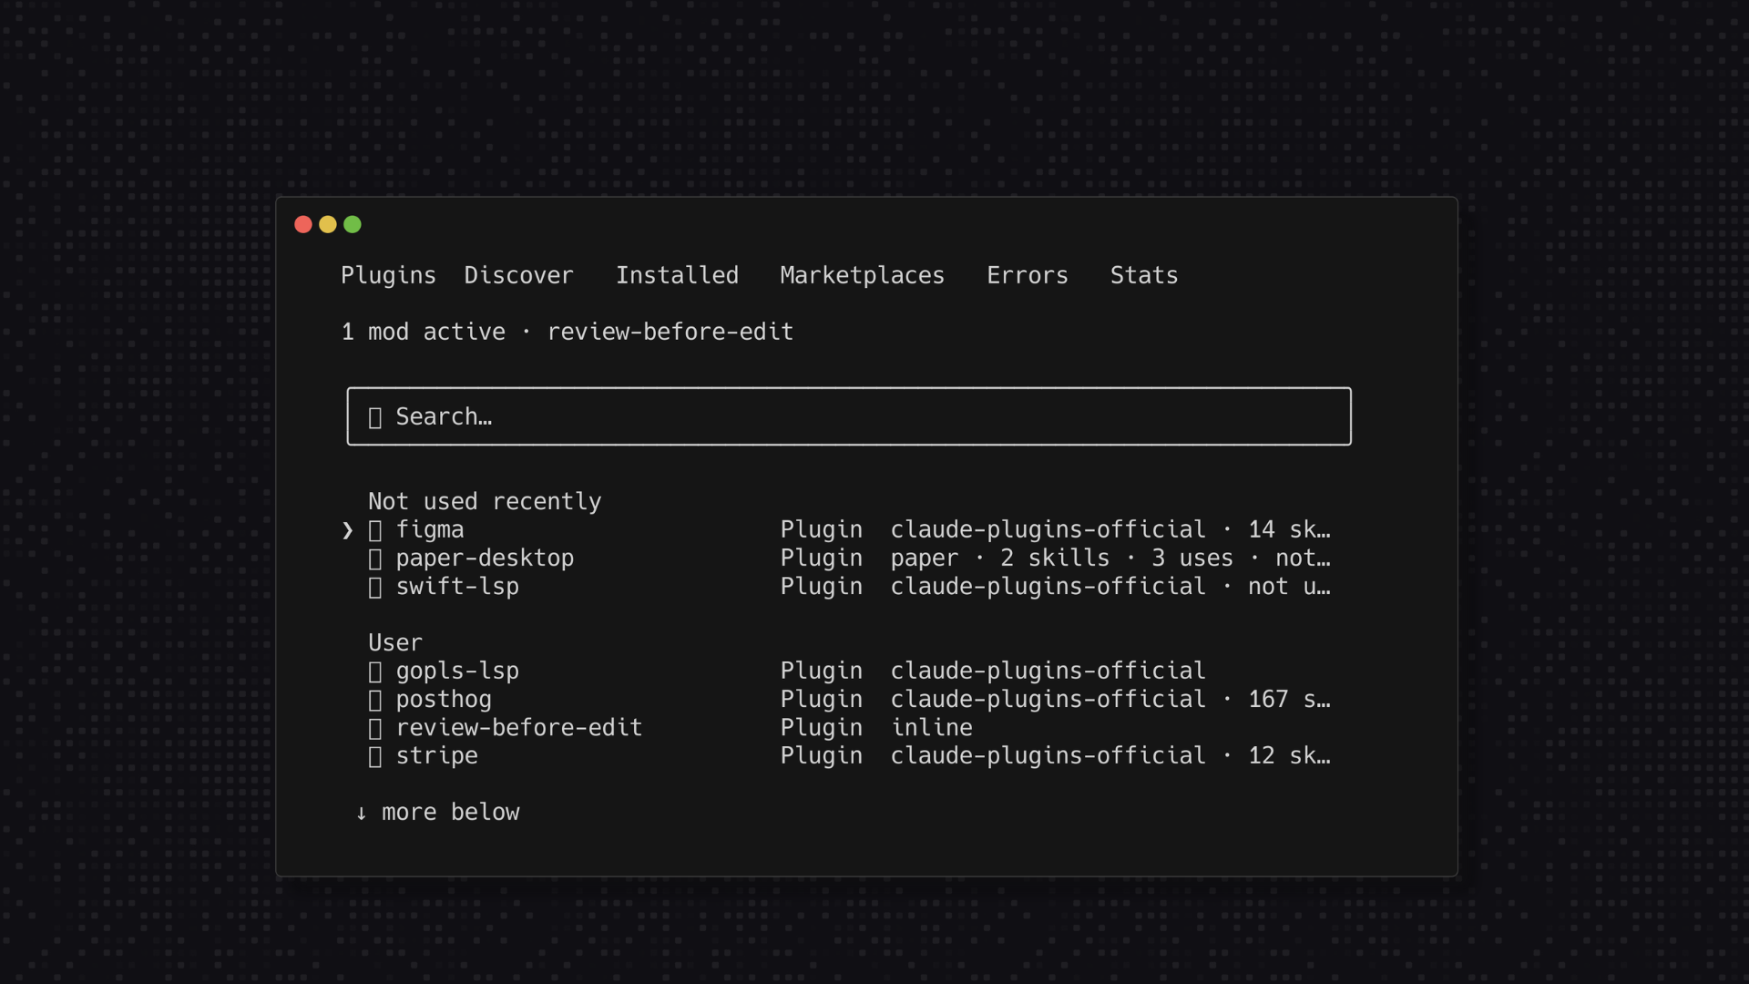Image resolution: width=1749 pixels, height=984 pixels.
Task: Click the 'Plugin' type label in posthog row
Action: click(821, 699)
